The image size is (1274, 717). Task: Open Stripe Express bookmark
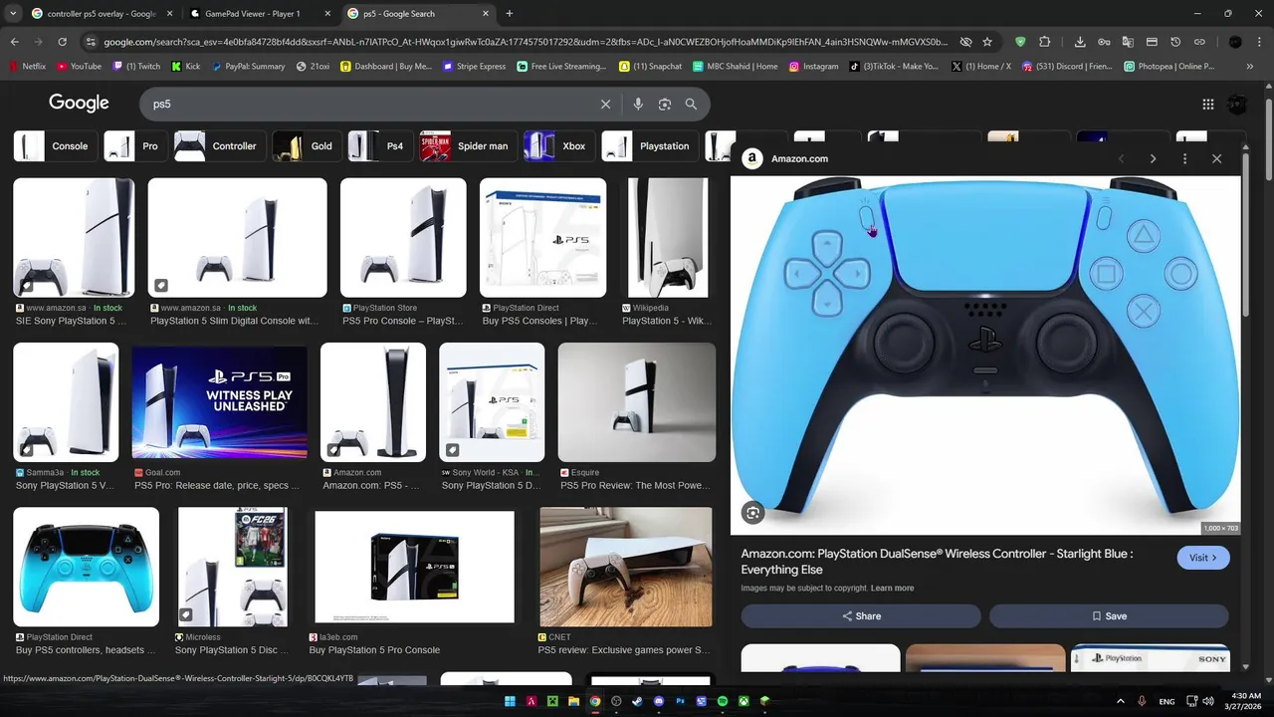pyautogui.click(x=475, y=67)
